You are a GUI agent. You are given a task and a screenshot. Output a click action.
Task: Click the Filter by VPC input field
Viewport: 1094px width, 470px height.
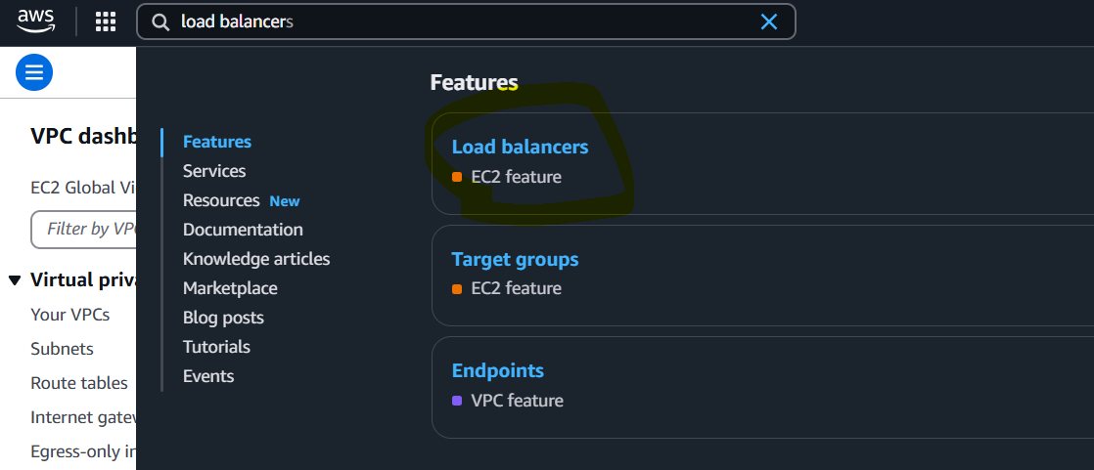click(84, 229)
